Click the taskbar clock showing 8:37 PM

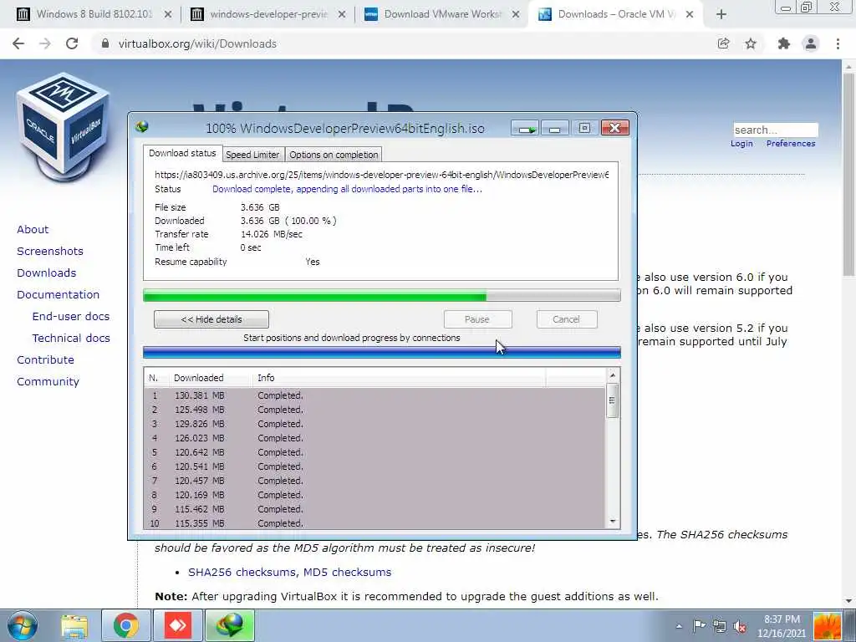coord(782,626)
